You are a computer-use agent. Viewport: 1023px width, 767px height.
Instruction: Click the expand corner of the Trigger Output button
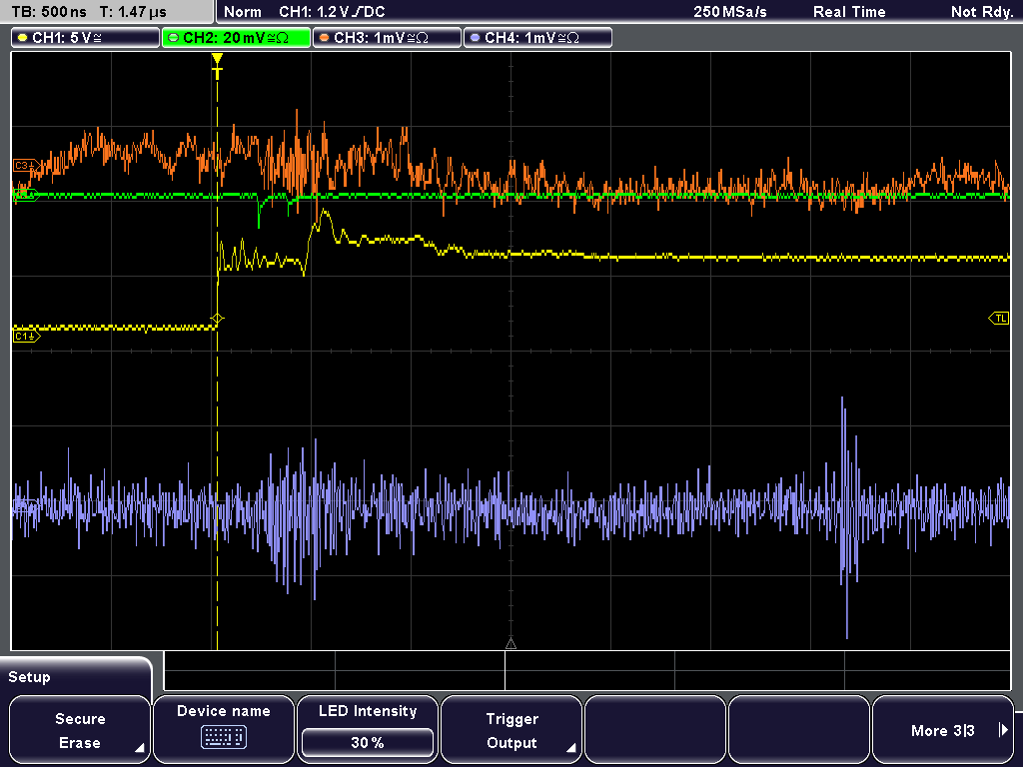click(x=570, y=748)
